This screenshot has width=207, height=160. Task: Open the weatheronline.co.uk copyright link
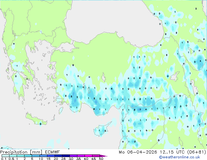(x=180, y=157)
